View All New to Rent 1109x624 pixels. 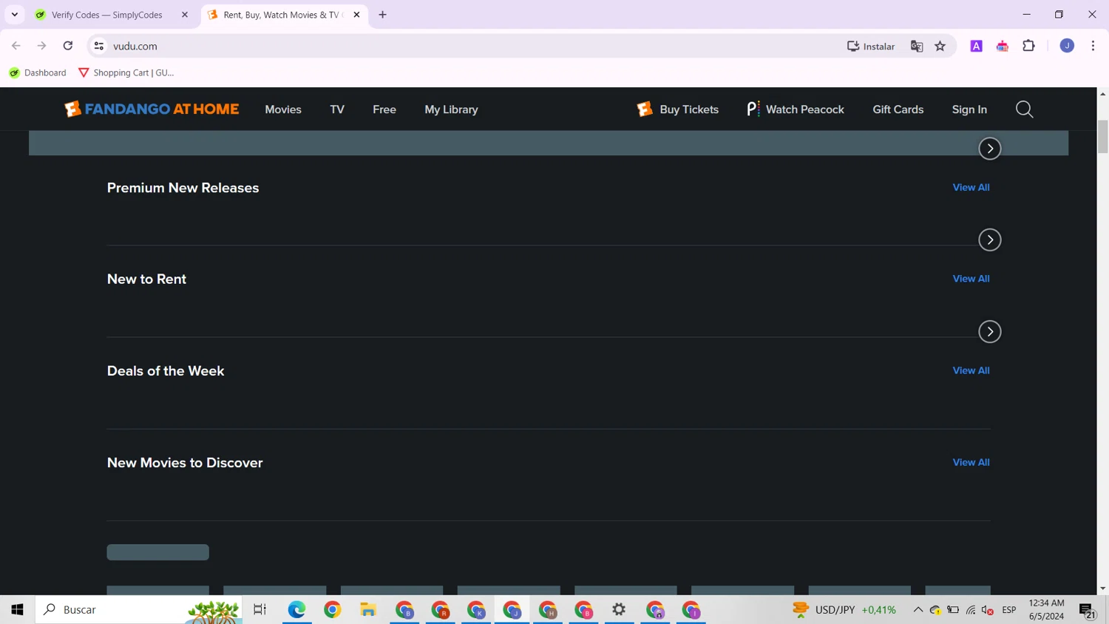(971, 279)
